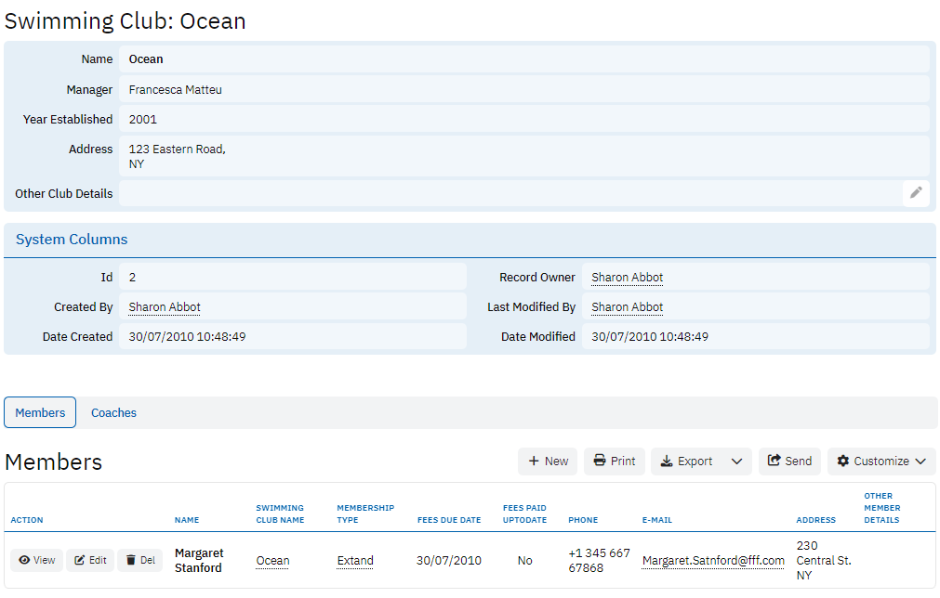940x598 pixels.
Task: Send the Members list
Action: coord(789,461)
